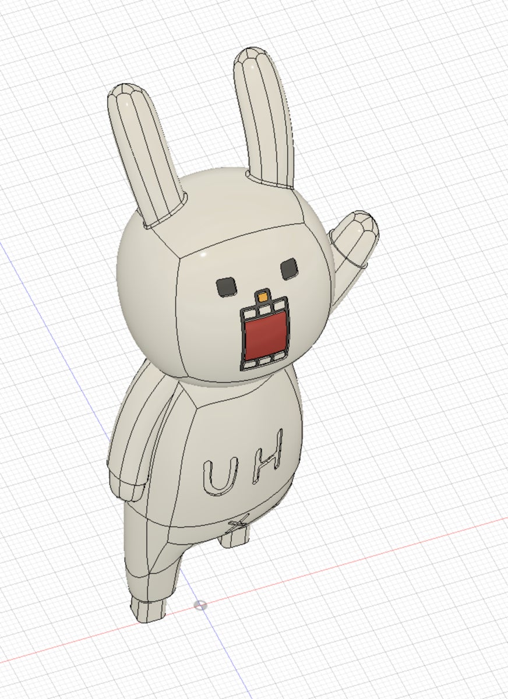Select the upper teeth row in mouth
This screenshot has height=699, width=508.
(x=263, y=309)
